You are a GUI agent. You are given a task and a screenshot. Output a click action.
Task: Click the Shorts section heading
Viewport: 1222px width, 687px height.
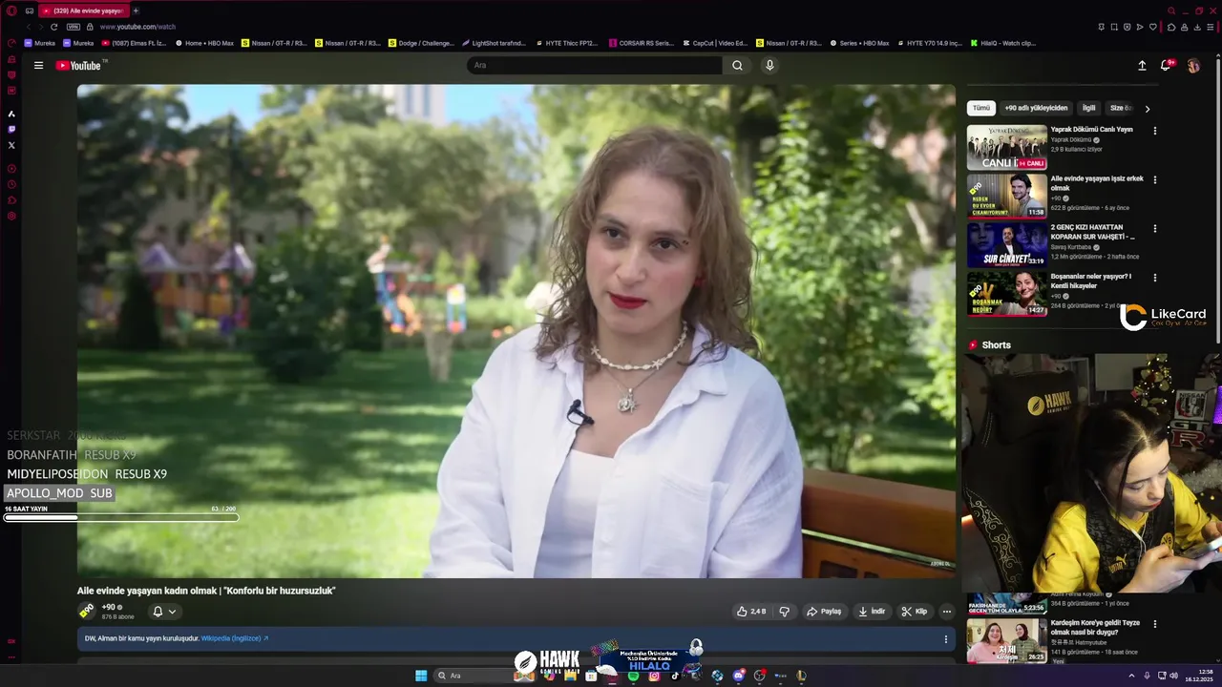pyautogui.click(x=996, y=345)
